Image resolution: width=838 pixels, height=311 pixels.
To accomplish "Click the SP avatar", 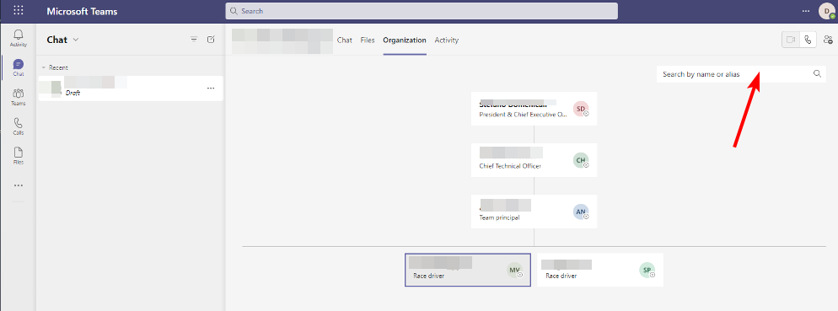I will pyautogui.click(x=647, y=271).
